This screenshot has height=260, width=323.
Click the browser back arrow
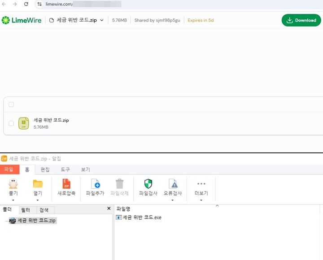pyautogui.click(x=4, y=4)
